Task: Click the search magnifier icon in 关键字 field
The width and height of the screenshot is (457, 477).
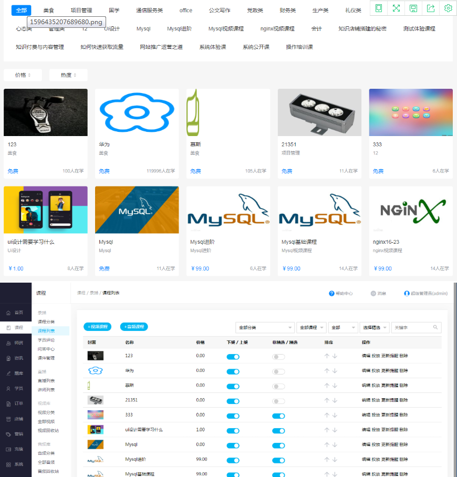Action: [435, 327]
